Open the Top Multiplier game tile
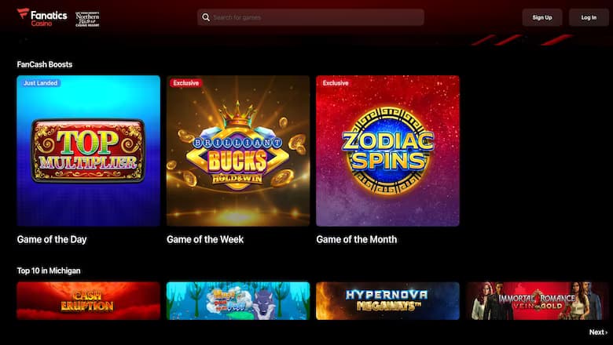Viewport: 613px width, 345px height. (88, 151)
